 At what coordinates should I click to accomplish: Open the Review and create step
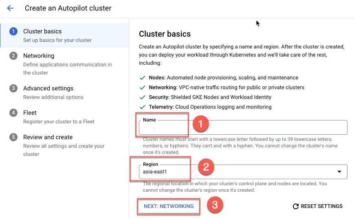pos(65,145)
